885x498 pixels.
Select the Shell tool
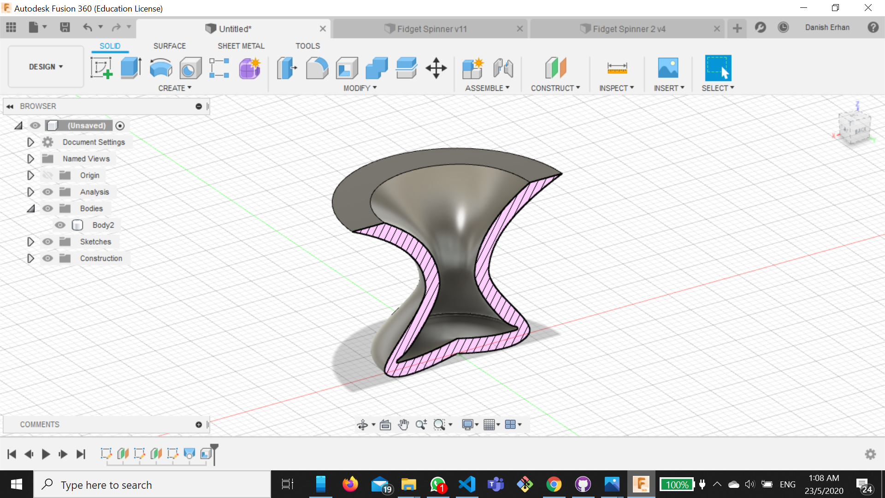pos(347,68)
